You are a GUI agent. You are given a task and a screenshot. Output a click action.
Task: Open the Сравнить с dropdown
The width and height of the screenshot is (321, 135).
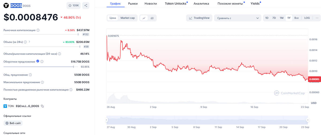(238, 18)
